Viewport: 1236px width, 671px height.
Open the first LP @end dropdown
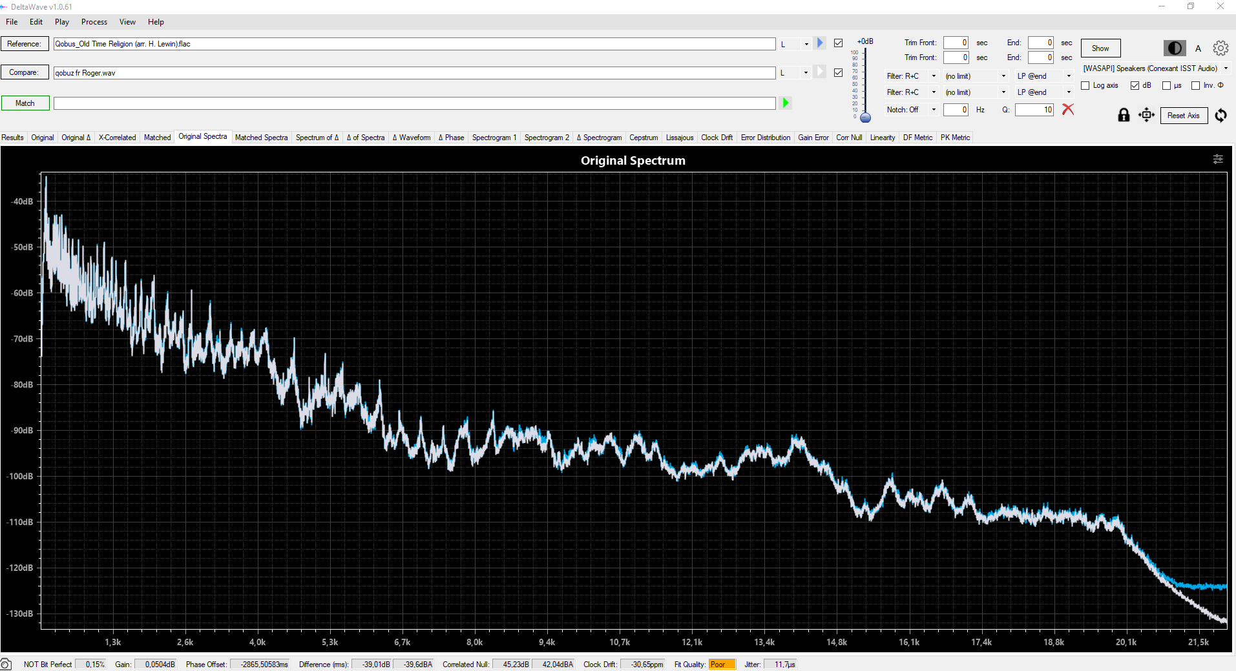[1069, 76]
